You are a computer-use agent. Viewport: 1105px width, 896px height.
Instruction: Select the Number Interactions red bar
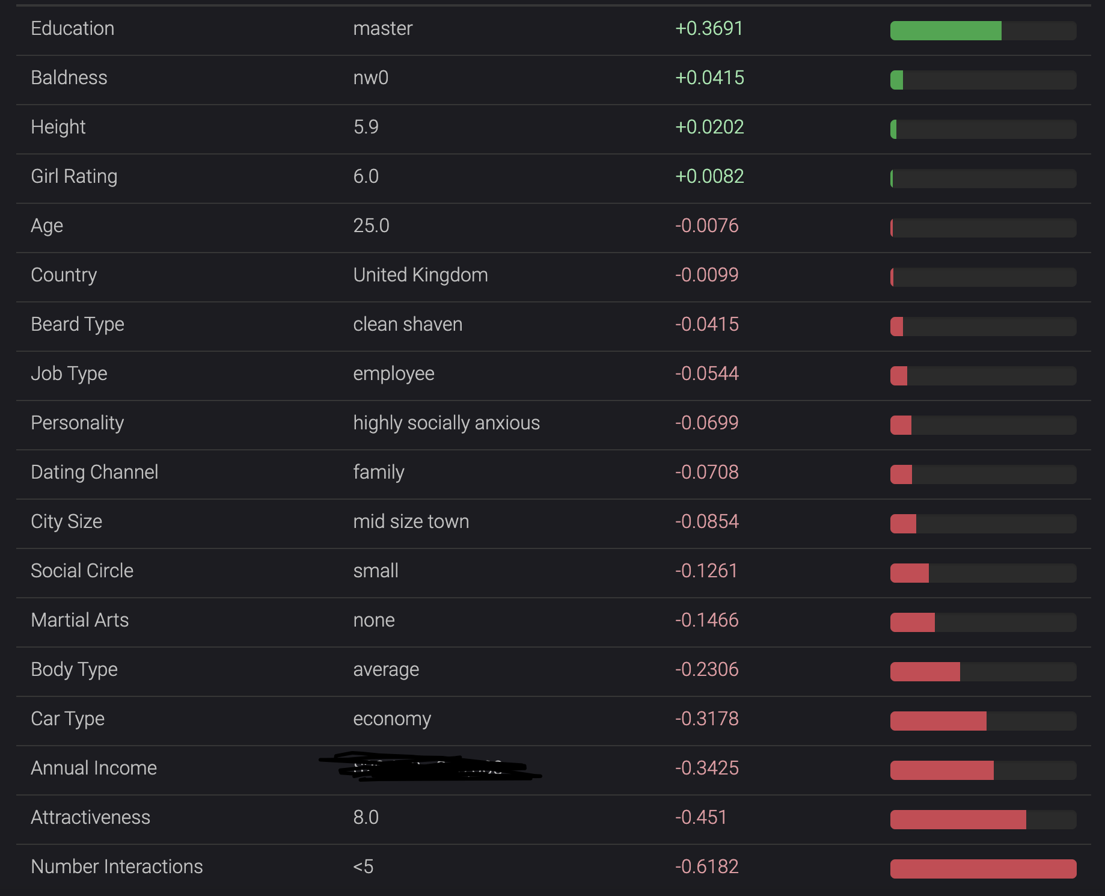(983, 869)
